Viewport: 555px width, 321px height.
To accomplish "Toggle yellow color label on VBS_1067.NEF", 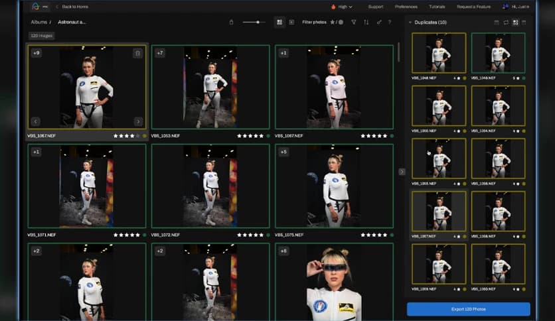I will pyautogui.click(x=145, y=136).
